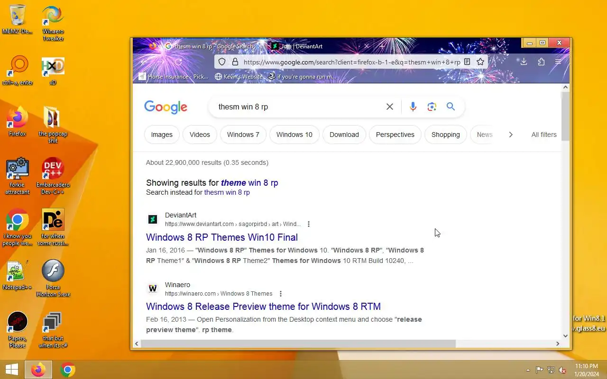Open more options for Winaero result

[x=281, y=294]
